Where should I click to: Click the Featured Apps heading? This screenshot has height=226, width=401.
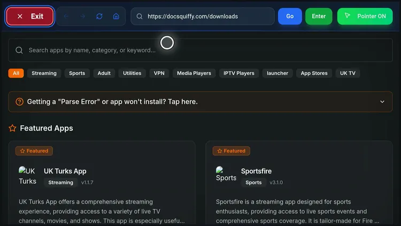coord(47,128)
